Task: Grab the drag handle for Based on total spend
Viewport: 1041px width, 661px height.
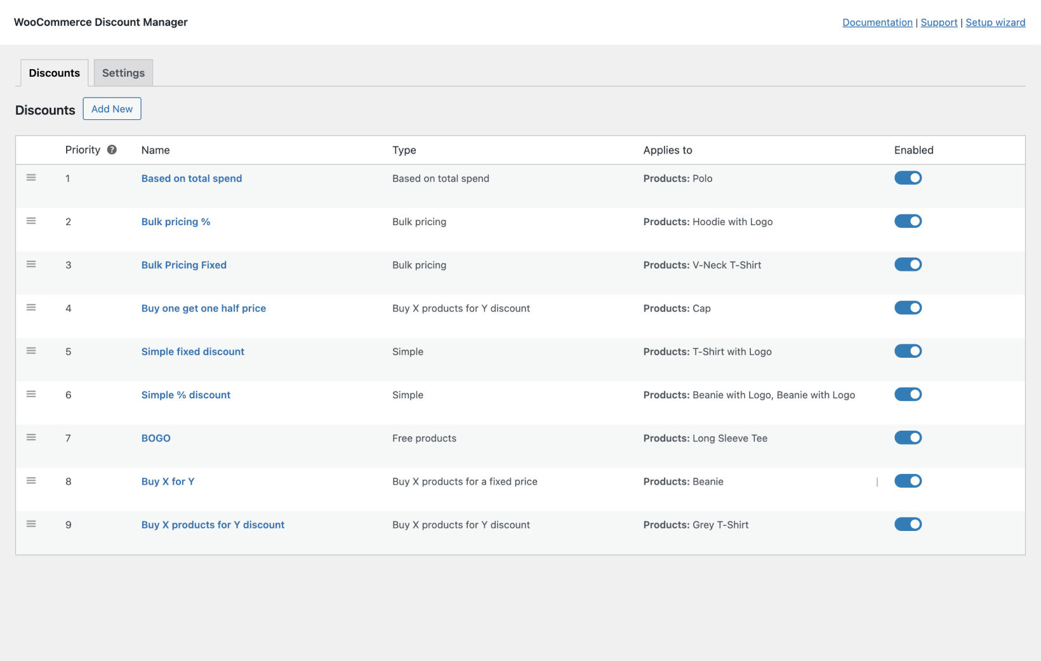Action: coord(31,178)
